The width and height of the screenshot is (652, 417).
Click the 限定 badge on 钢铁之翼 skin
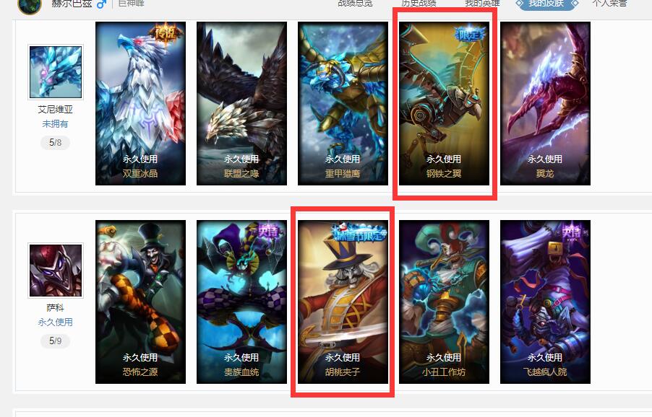[x=471, y=35]
